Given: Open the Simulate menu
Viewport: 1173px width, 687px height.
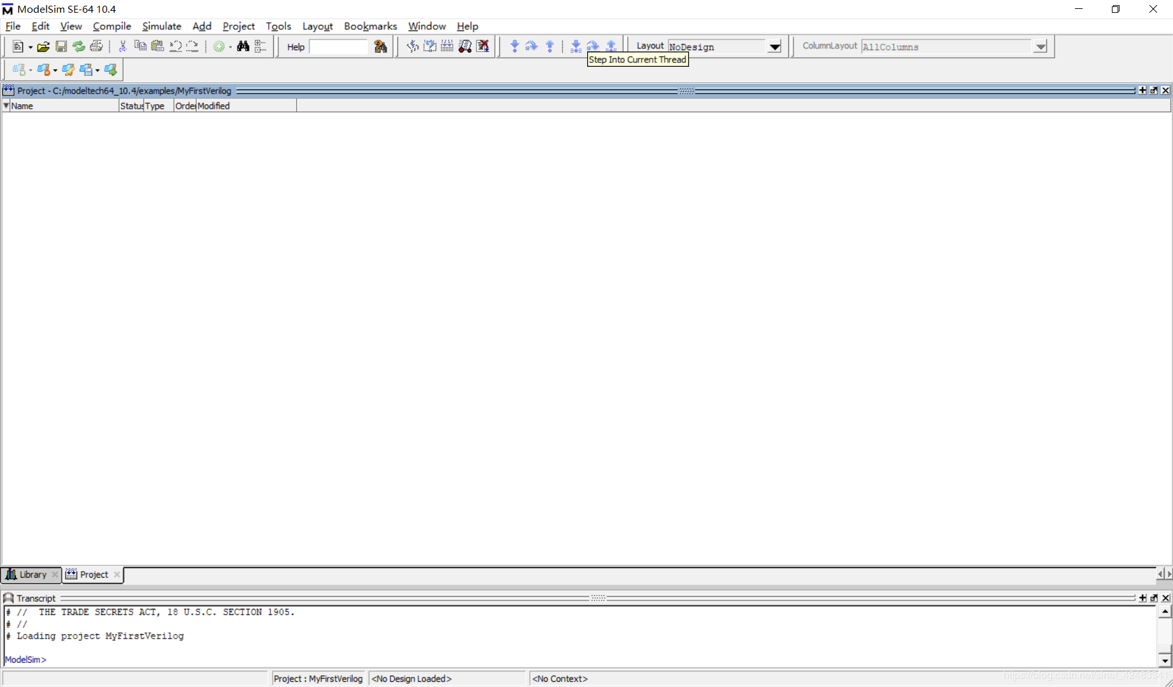Looking at the screenshot, I should [162, 26].
